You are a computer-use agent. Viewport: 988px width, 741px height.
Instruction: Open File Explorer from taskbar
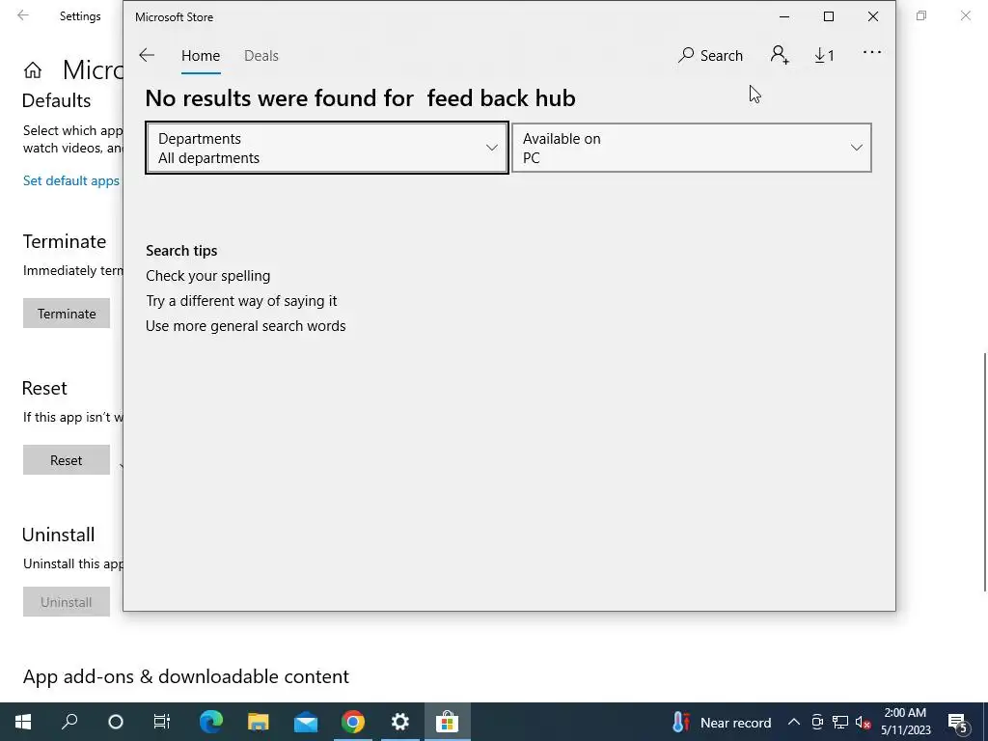tap(259, 722)
